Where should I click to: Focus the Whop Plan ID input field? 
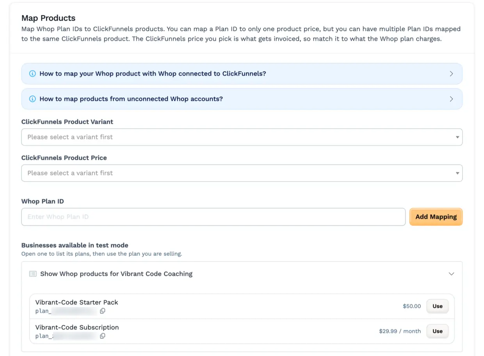[214, 217]
